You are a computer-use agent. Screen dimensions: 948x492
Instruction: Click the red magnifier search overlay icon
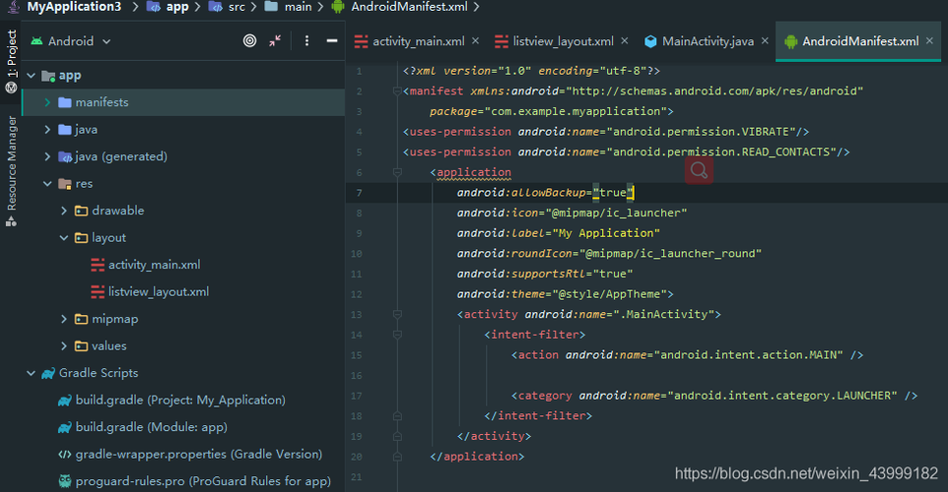[699, 170]
